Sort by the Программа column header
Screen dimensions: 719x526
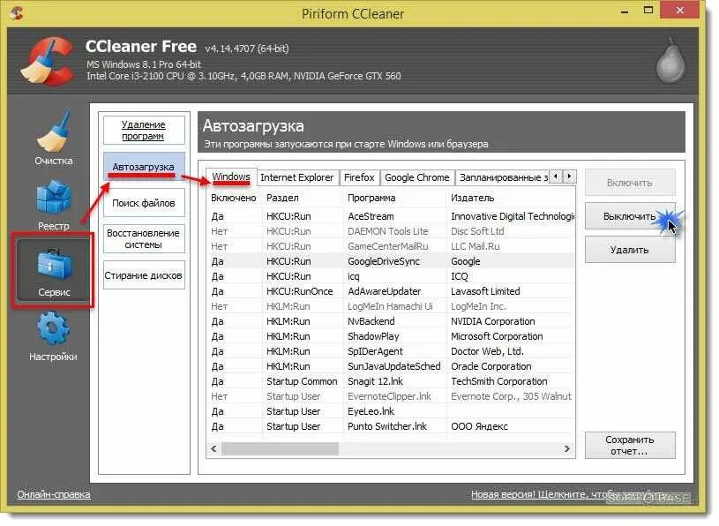click(x=394, y=198)
